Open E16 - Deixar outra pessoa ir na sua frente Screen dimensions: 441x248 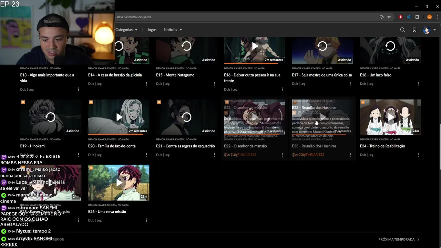coord(252,78)
